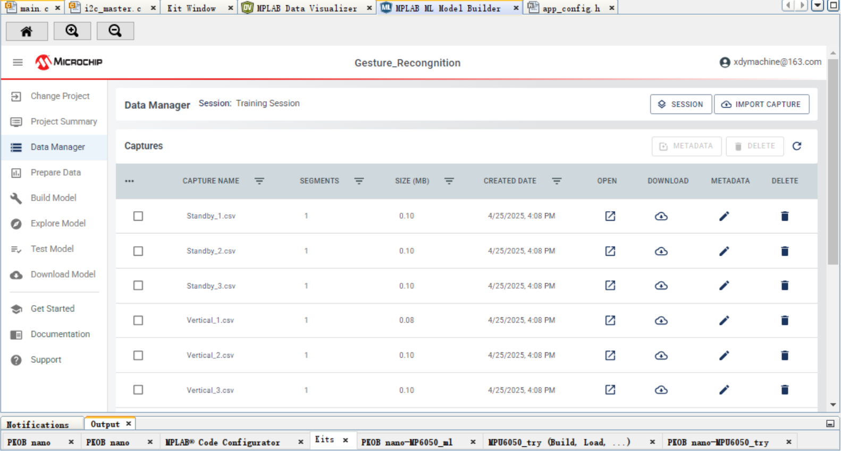This screenshot has height=451, width=841.
Task: Open Test Model in sidebar
Action: 54,249
